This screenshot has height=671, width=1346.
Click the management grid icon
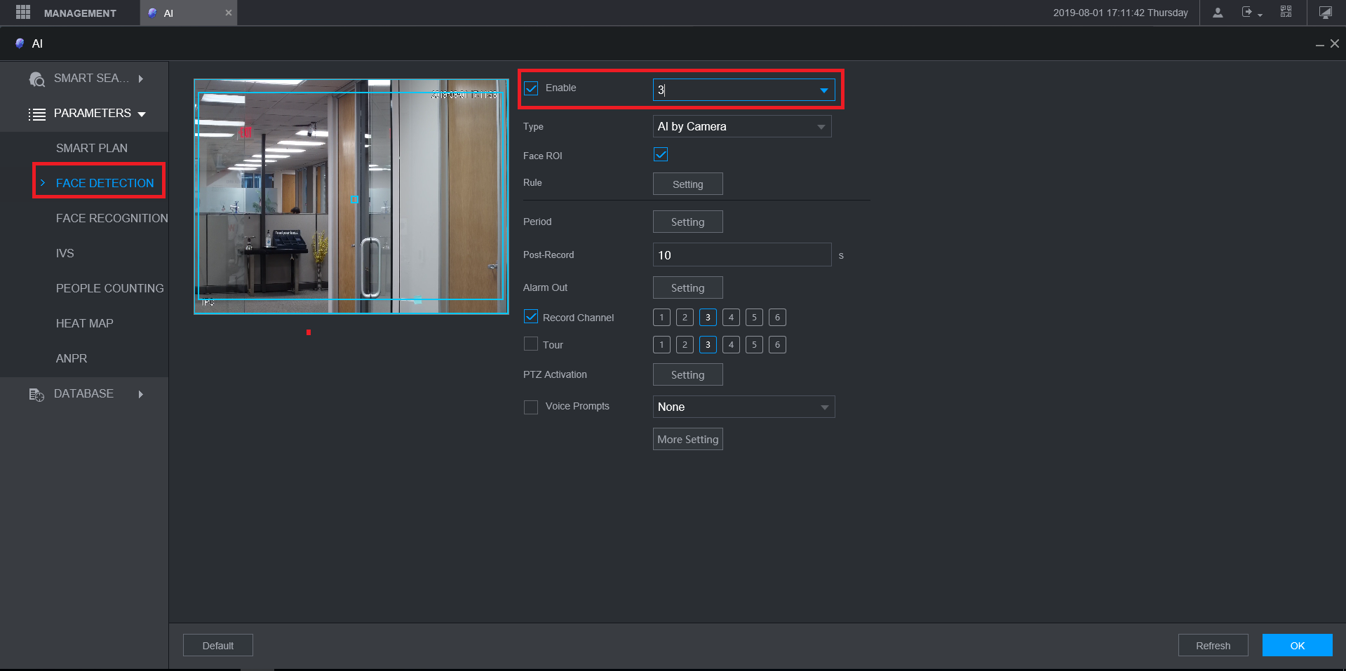pyautogui.click(x=23, y=13)
